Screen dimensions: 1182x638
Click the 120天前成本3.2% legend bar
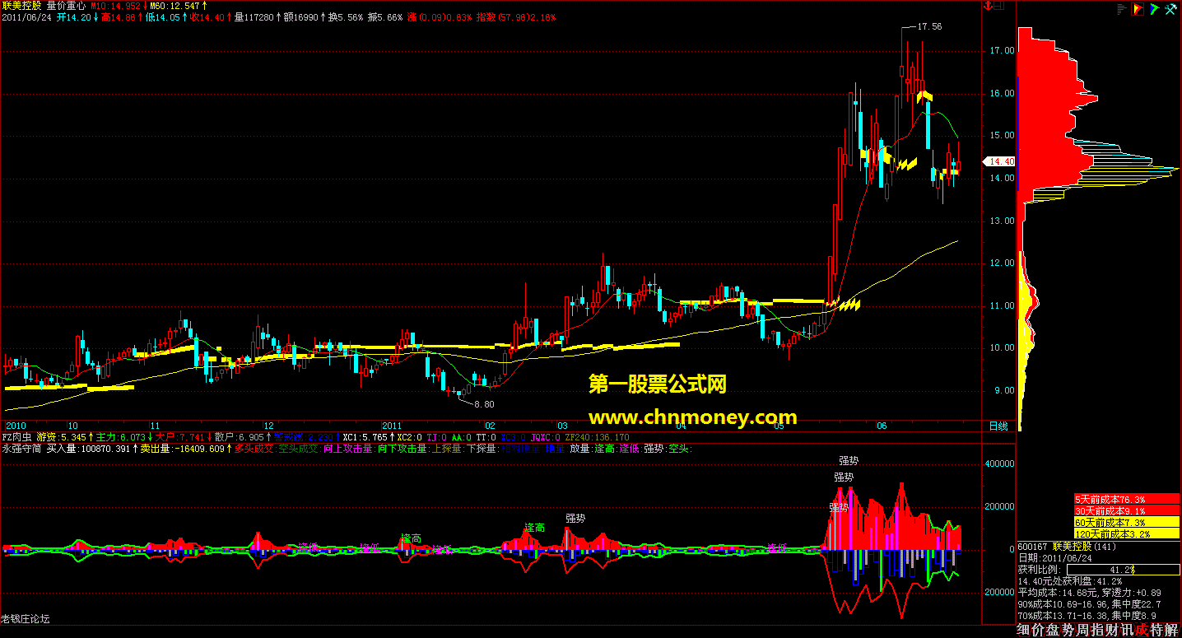[1126, 533]
